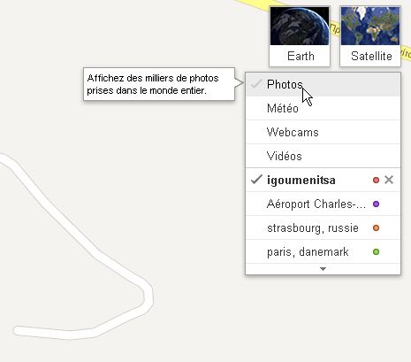Enable the Webcams layer

click(323, 132)
